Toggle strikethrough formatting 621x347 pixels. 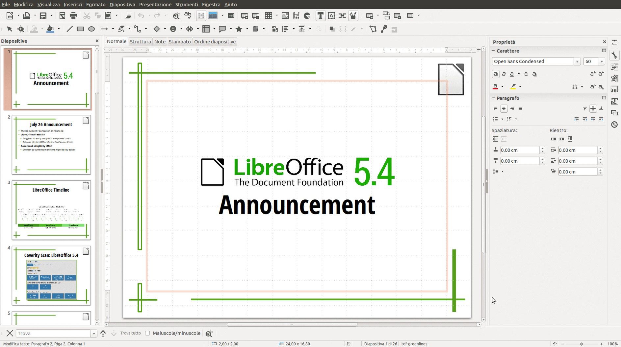[x=526, y=74]
